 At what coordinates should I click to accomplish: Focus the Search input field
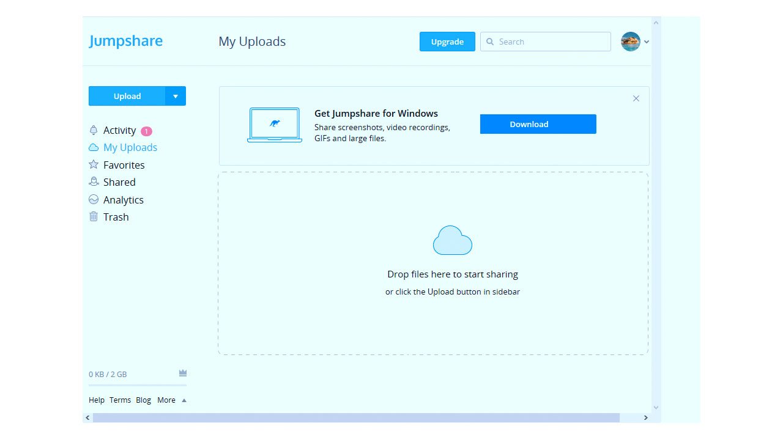click(551, 42)
